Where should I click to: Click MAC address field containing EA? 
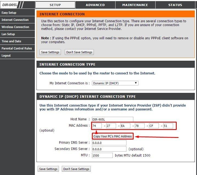click(125, 126)
